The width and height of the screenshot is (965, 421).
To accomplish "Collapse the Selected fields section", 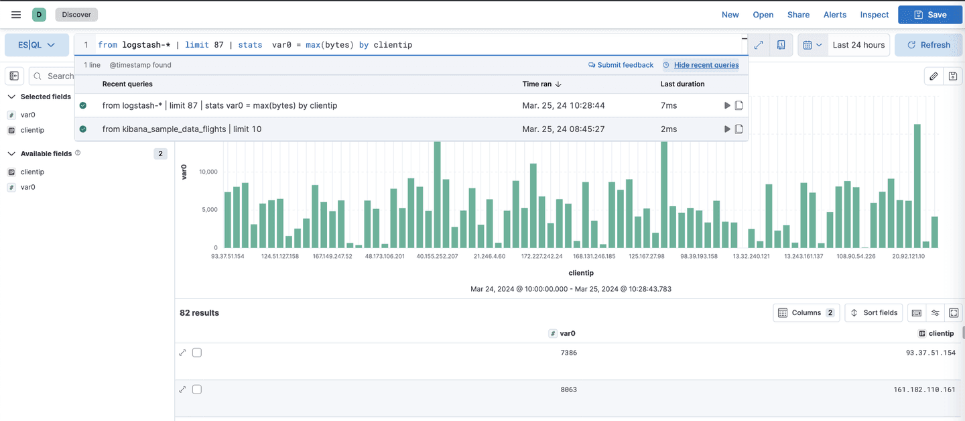I will [x=11, y=97].
